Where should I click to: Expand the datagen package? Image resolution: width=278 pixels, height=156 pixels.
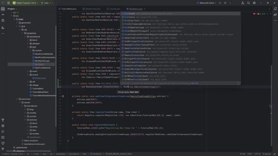tap(28, 43)
